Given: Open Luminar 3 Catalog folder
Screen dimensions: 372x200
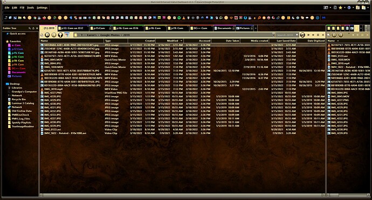Looking at the screenshot, I should pos(23,103).
